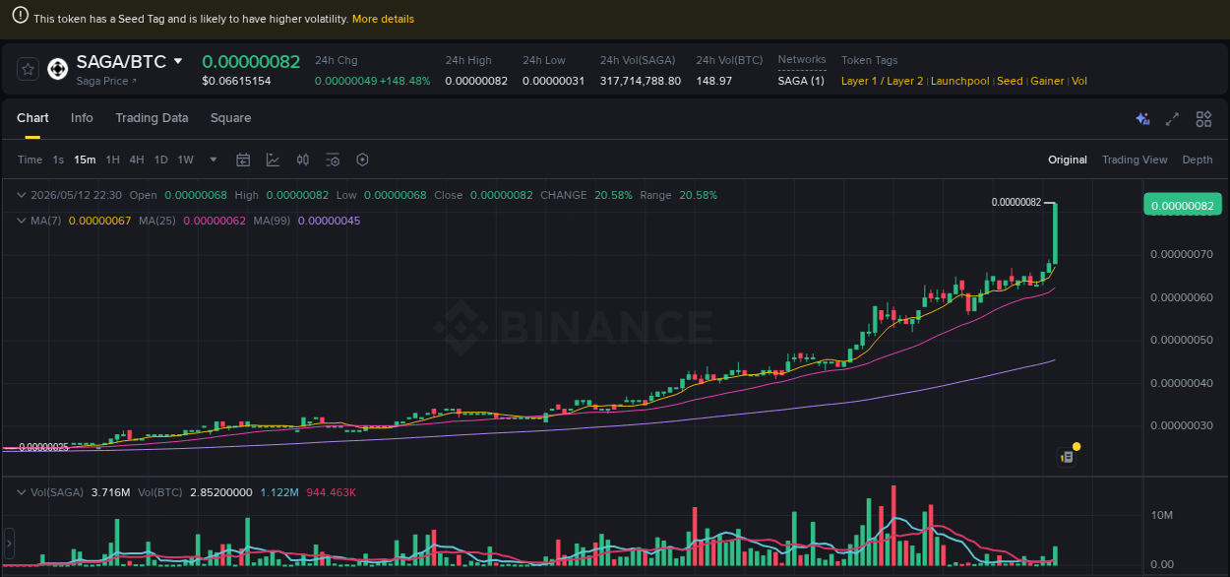Click the Vol token tag
The image size is (1230, 577).
pyautogui.click(x=1079, y=81)
